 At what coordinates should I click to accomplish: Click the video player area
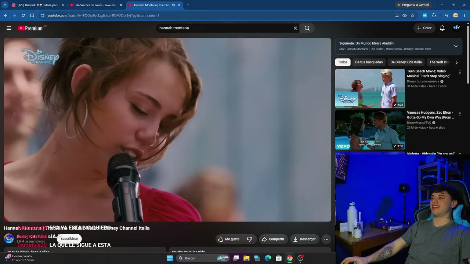[167, 130]
